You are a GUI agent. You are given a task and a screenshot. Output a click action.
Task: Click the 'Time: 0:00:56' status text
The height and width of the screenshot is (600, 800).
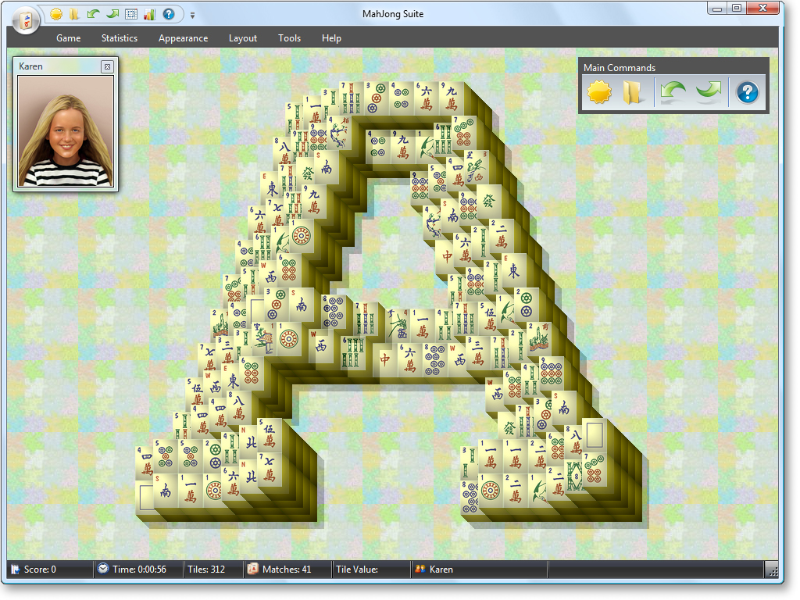click(139, 570)
